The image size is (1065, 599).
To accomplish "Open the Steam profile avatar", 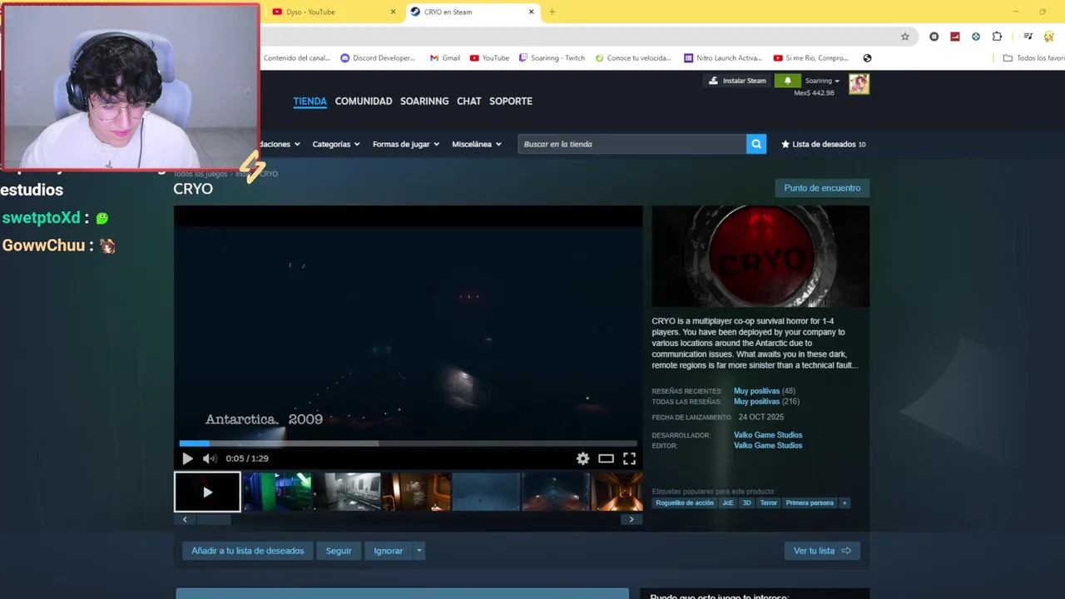I will click(x=859, y=84).
